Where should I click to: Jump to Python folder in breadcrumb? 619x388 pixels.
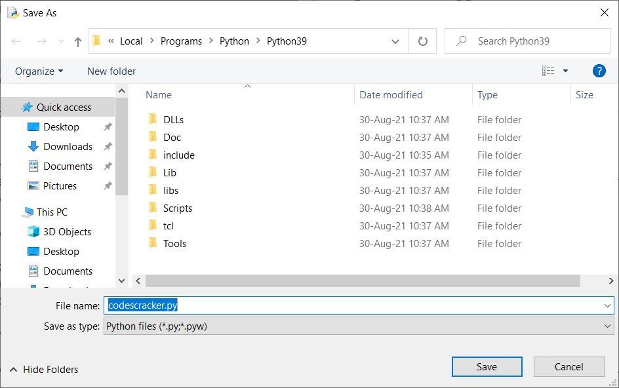tap(234, 41)
